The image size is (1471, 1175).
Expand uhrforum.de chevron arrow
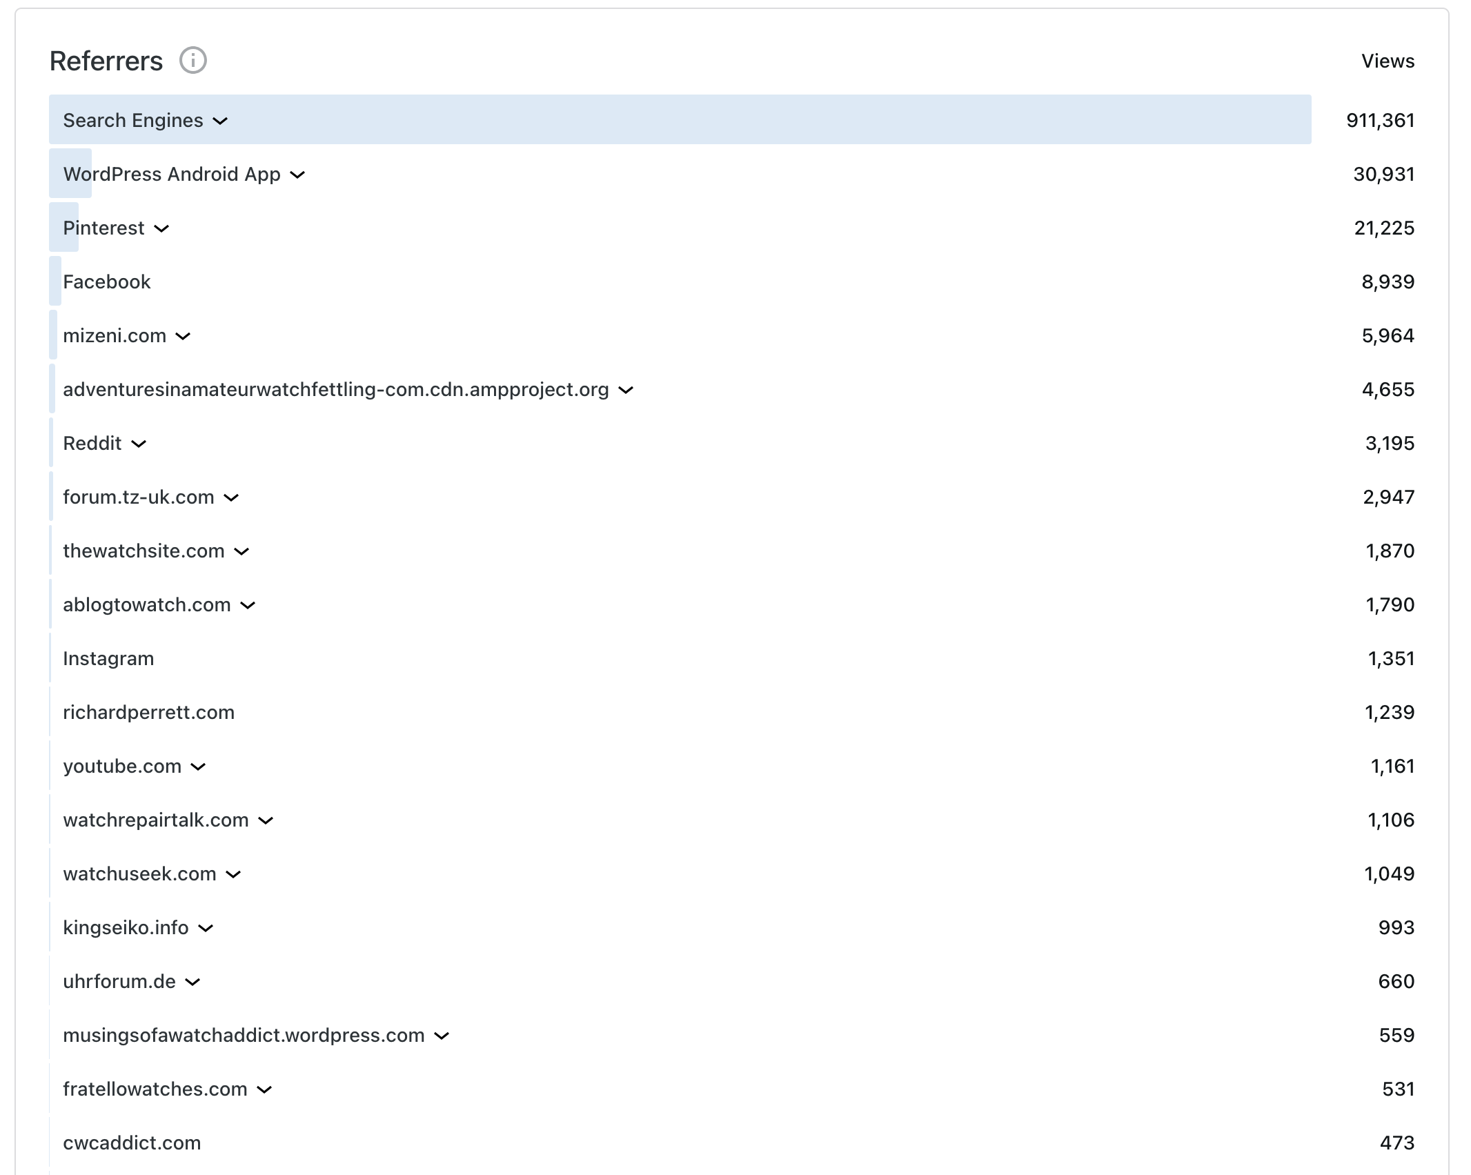point(193,982)
